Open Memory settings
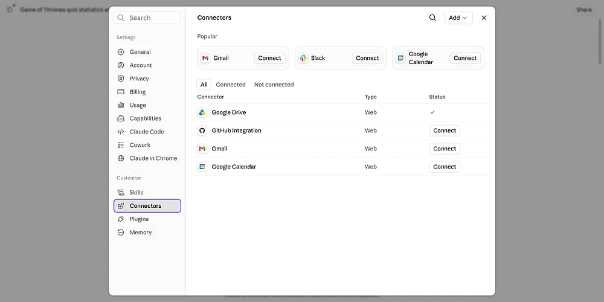This screenshot has height=302, width=604. pyautogui.click(x=147, y=233)
